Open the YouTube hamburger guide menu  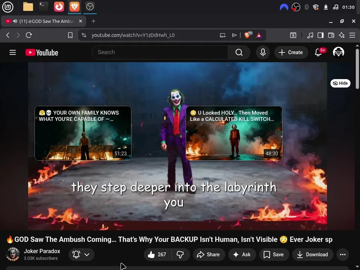(13, 52)
